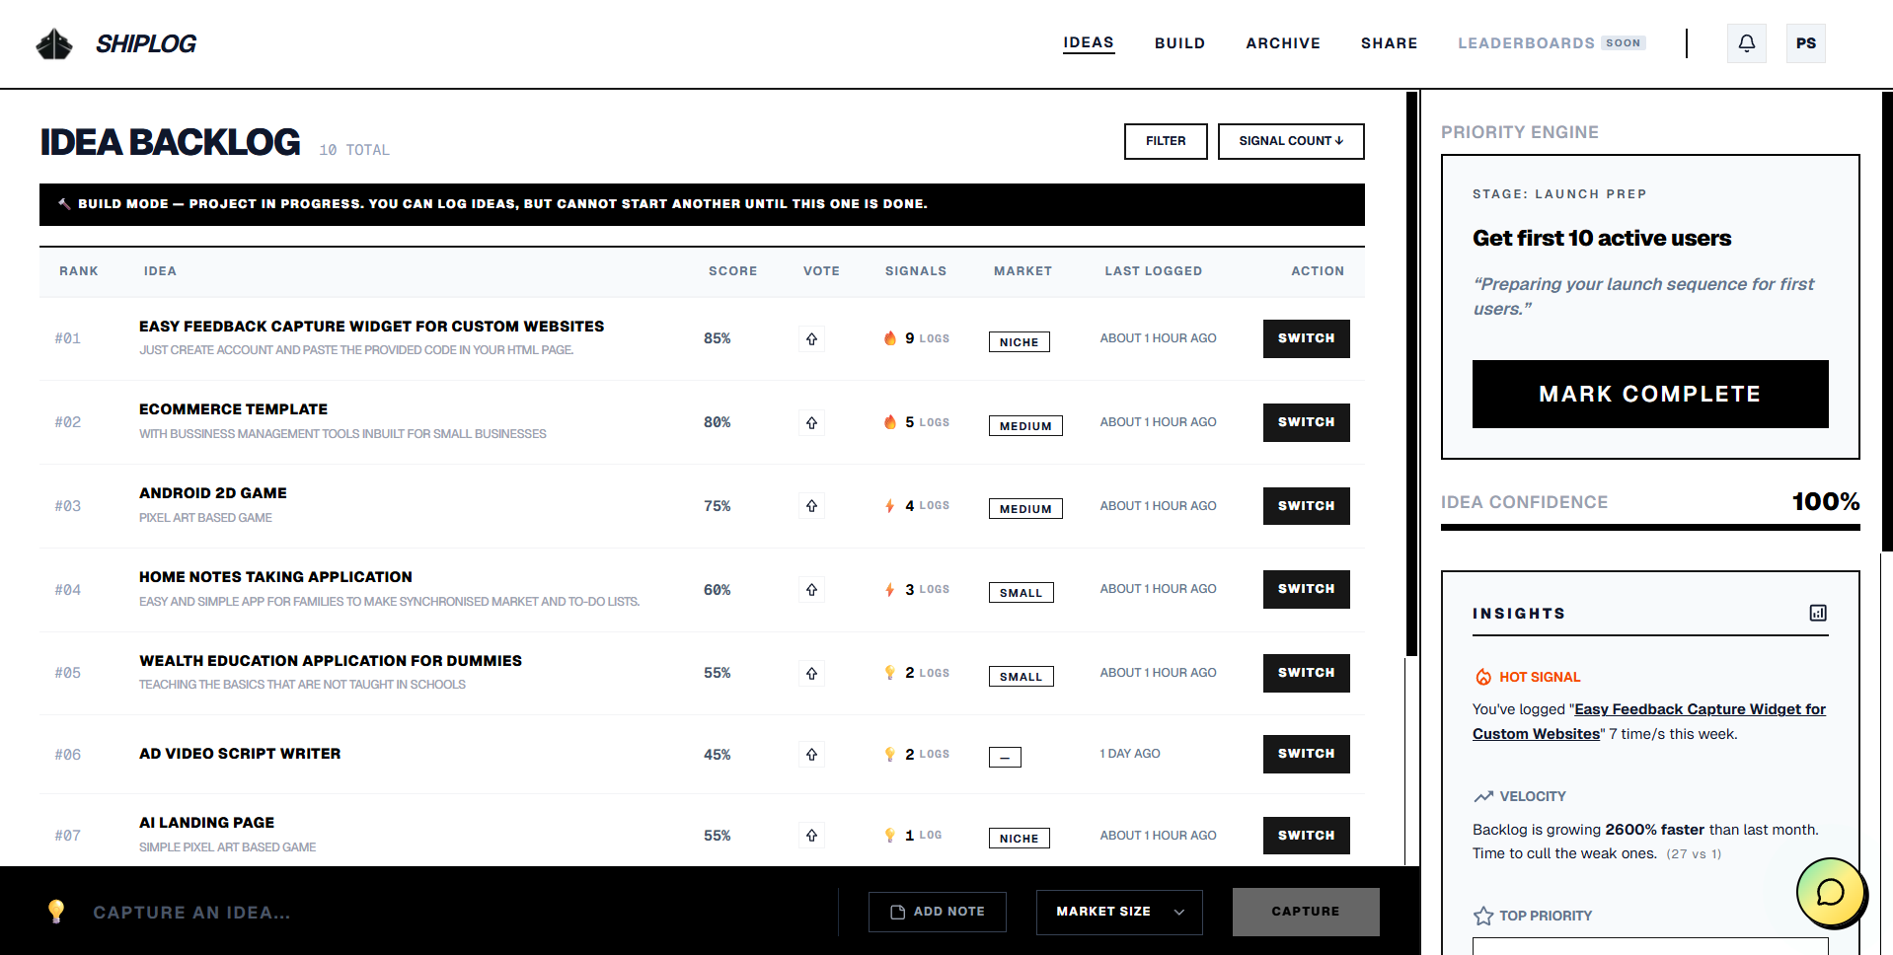Switch to the Archive tab
Image resolution: width=1893 pixels, height=955 pixels.
click(x=1282, y=43)
